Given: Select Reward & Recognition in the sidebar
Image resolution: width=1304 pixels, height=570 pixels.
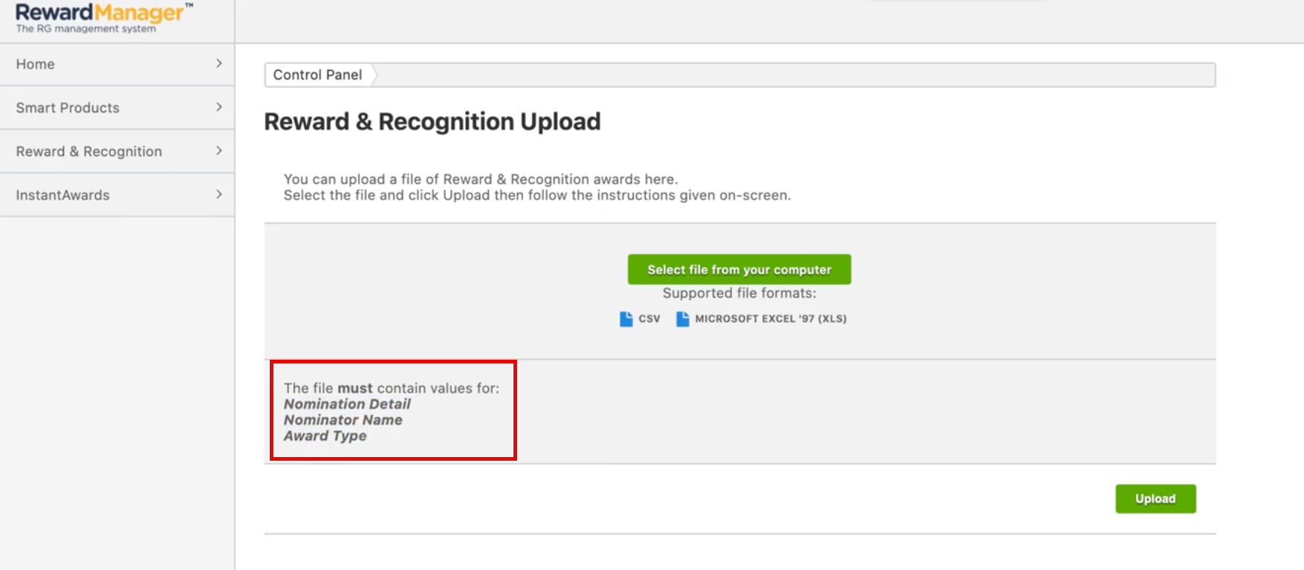Looking at the screenshot, I should click(89, 152).
